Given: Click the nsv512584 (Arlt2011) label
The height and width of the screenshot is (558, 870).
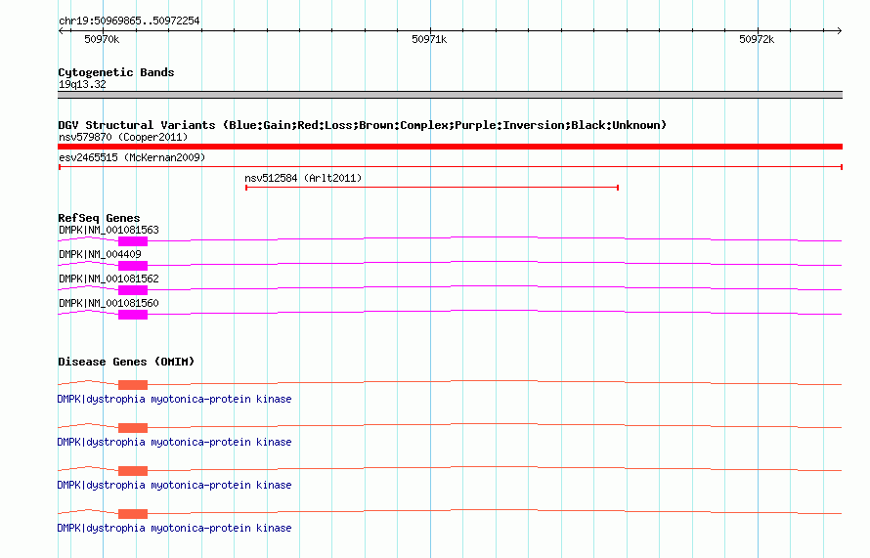Looking at the screenshot, I should 303,178.
